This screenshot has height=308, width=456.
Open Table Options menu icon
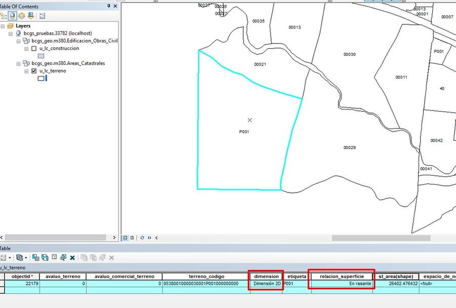coord(3,258)
